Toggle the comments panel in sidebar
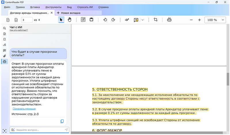 [x=4, y=51]
